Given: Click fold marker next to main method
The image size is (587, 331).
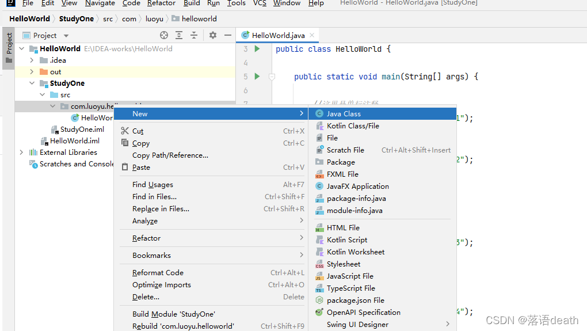Looking at the screenshot, I should 272,77.
